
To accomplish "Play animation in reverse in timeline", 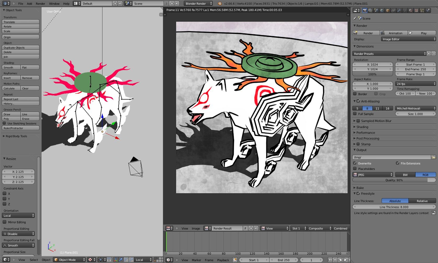I will (340, 260).
